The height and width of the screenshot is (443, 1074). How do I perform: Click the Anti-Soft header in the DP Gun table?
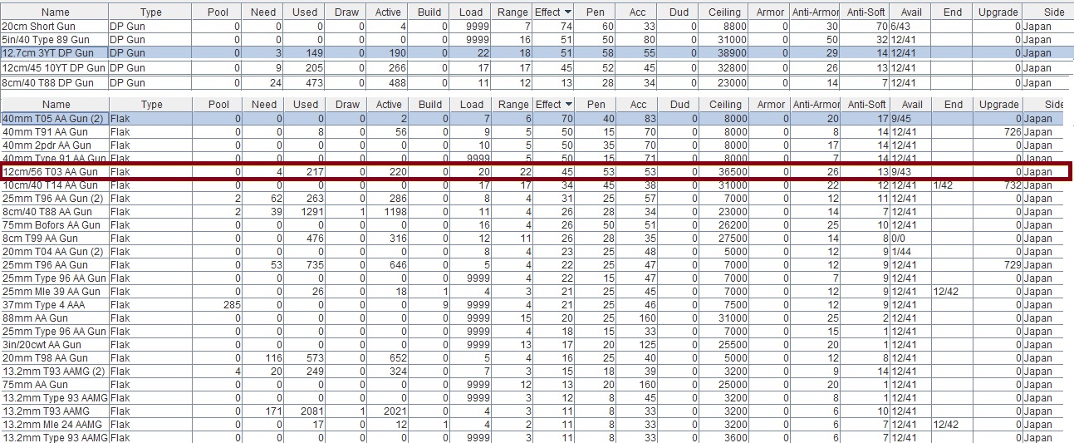click(866, 12)
